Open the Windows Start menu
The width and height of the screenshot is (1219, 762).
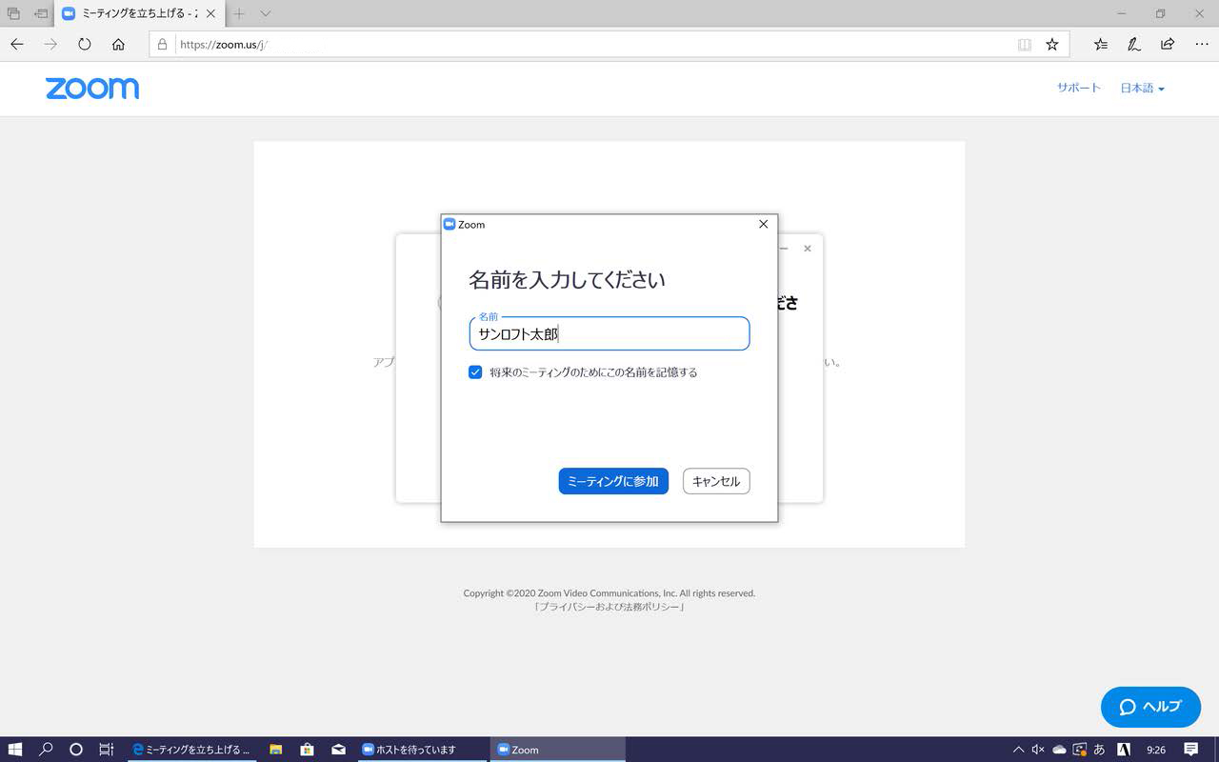tap(15, 750)
